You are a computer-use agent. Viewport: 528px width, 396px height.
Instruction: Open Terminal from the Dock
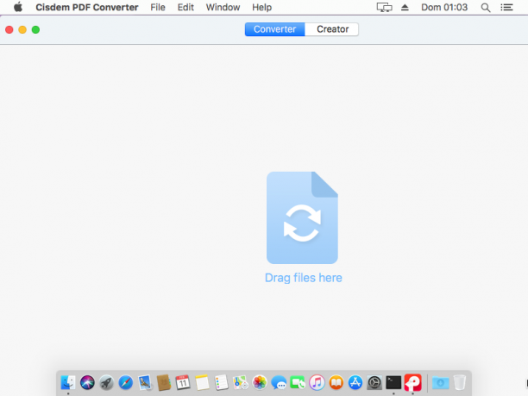coord(393,382)
